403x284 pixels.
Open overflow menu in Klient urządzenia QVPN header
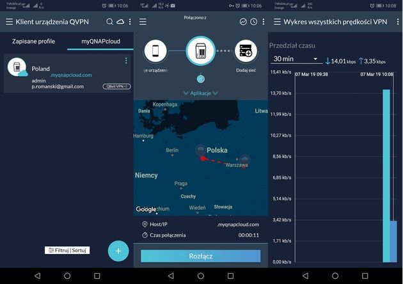coord(130,22)
